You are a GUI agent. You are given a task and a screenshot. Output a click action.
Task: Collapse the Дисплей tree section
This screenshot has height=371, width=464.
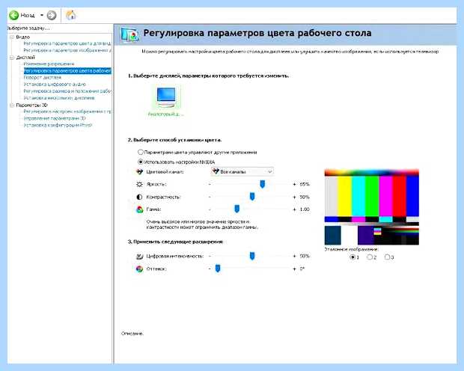(x=12, y=57)
